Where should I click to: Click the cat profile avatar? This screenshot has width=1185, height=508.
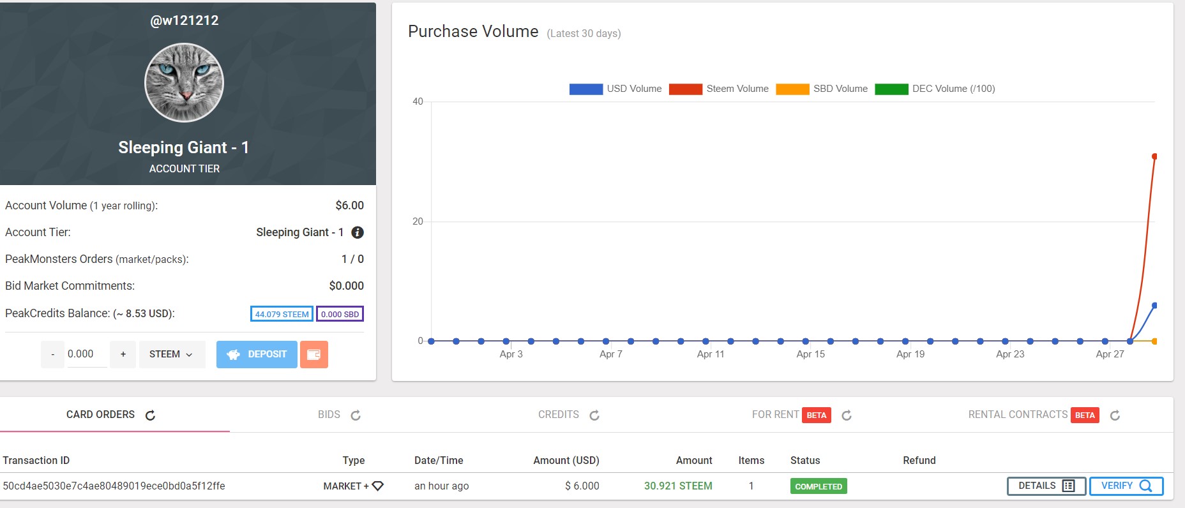pyautogui.click(x=185, y=82)
